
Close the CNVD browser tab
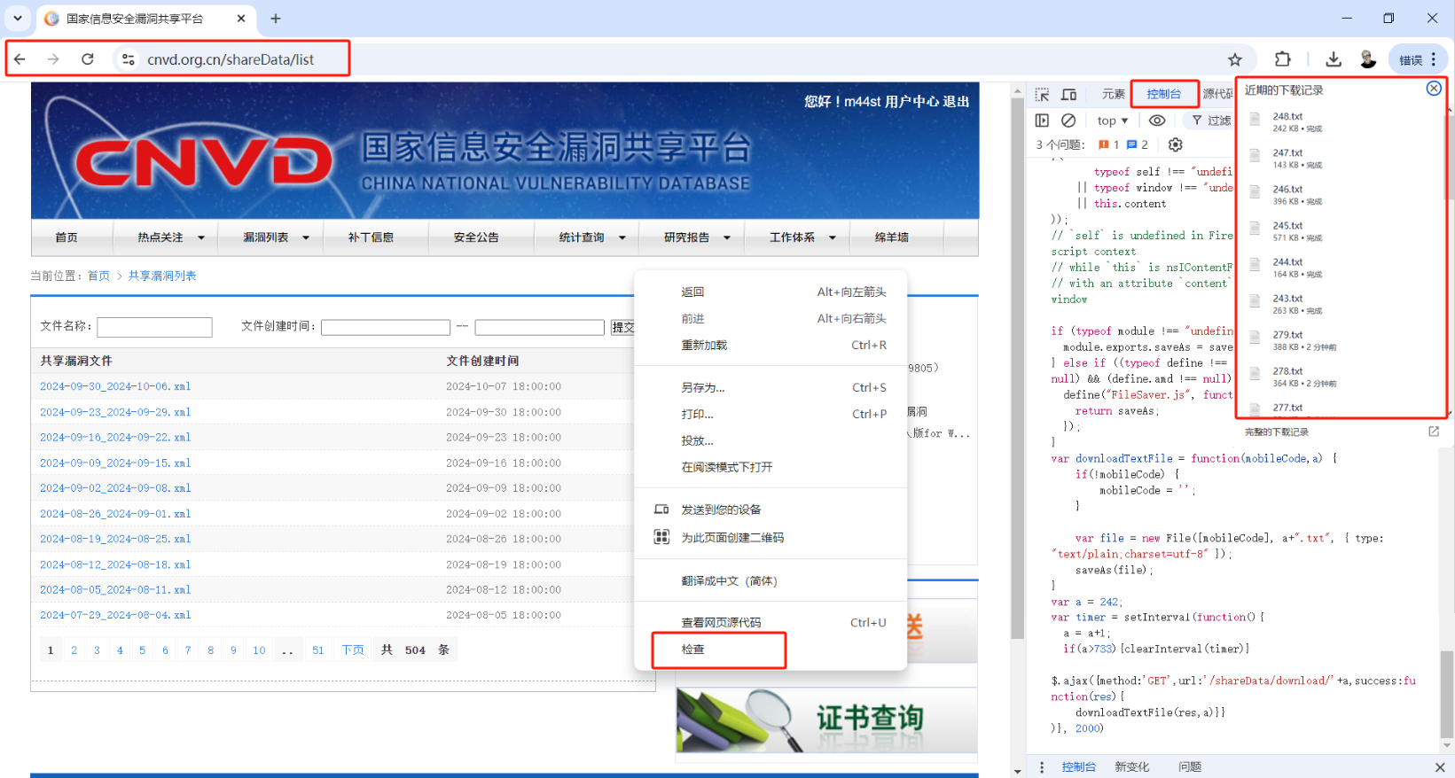pyautogui.click(x=241, y=19)
